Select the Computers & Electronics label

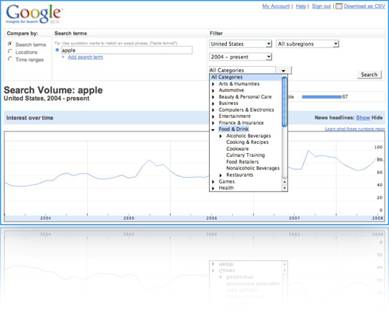(x=246, y=110)
